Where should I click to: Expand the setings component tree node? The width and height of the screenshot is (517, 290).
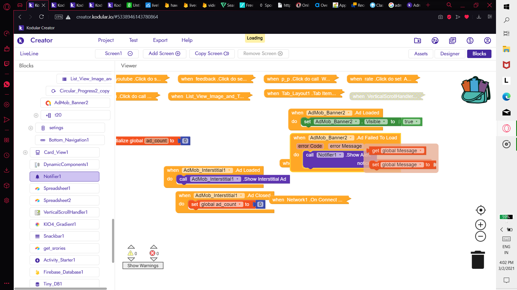coord(30,128)
